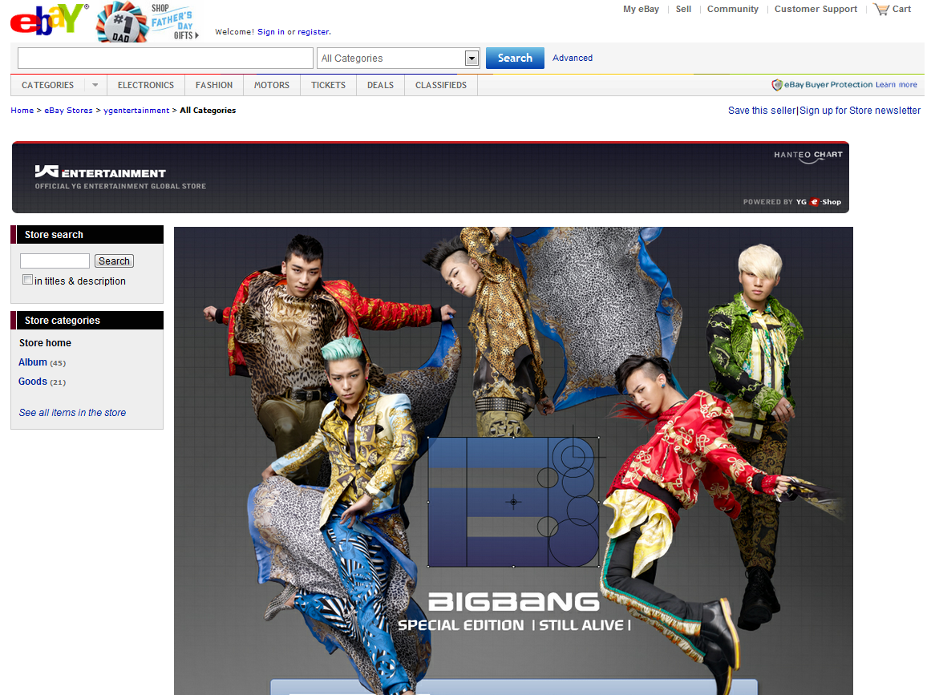Go to eBay Stores breadcrumb
The height and width of the screenshot is (695, 935).
pyautogui.click(x=69, y=111)
